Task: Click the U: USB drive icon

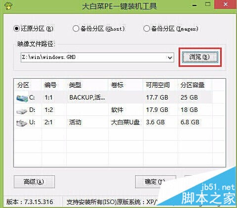Action: [x=22, y=123]
